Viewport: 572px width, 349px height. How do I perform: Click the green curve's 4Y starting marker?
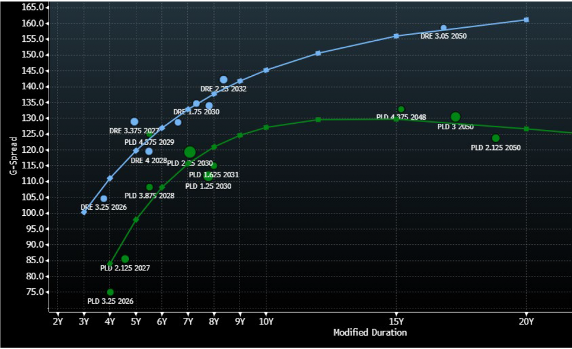pos(110,264)
